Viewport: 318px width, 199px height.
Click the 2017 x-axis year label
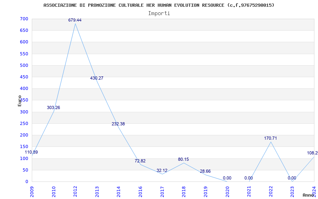point(162,192)
